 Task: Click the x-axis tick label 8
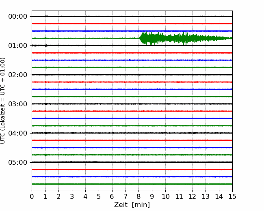pos(139,196)
